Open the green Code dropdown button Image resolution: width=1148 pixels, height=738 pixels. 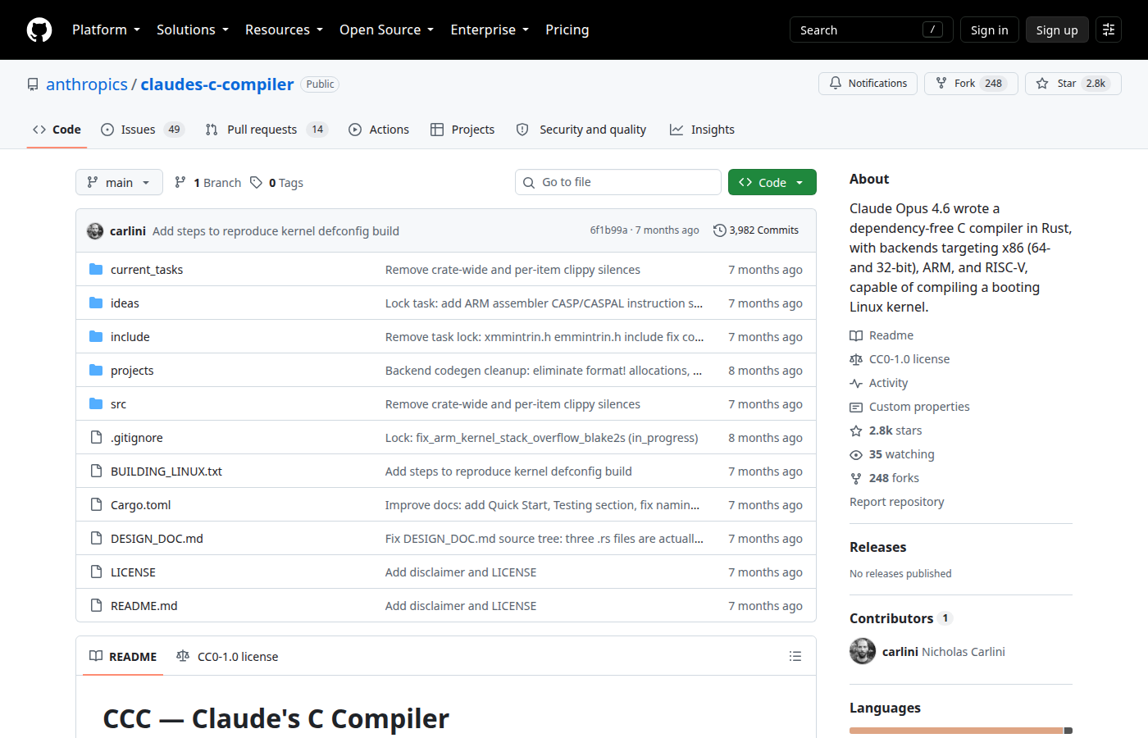(772, 182)
